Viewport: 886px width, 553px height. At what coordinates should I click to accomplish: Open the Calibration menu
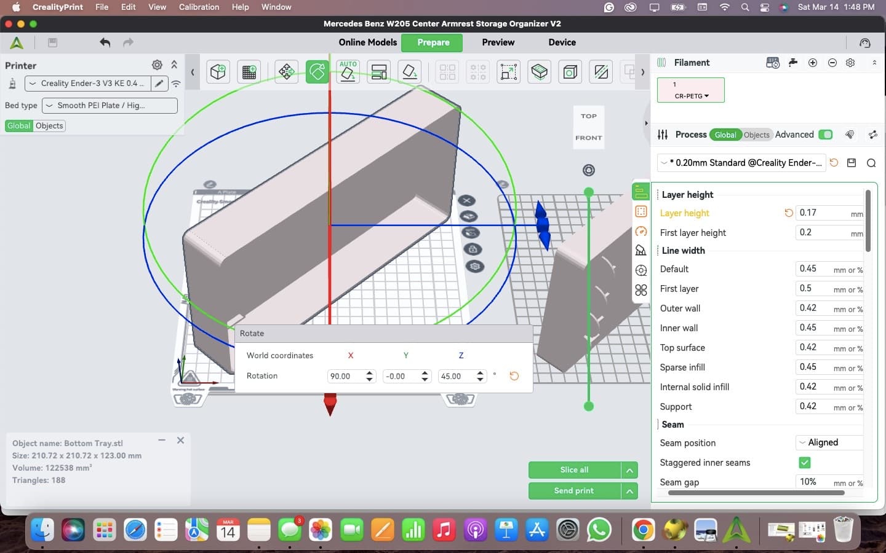[x=199, y=7]
